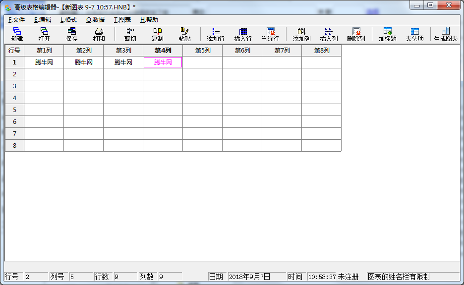The width and height of the screenshot is (464, 285).
Task: Select the bold 第4列 column header
Action: 163,51
